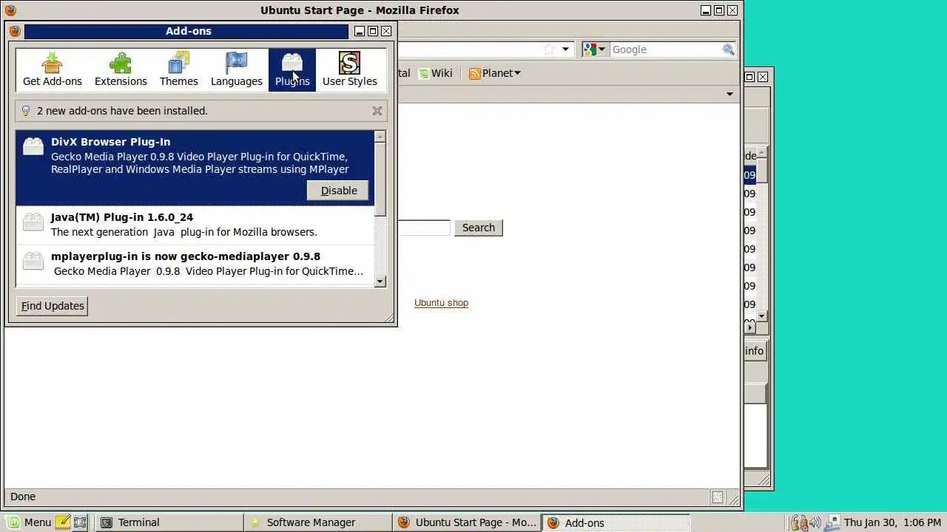This screenshot has width=947, height=532.
Task: Click the Java plug-in block icon
Action: [x=33, y=222]
